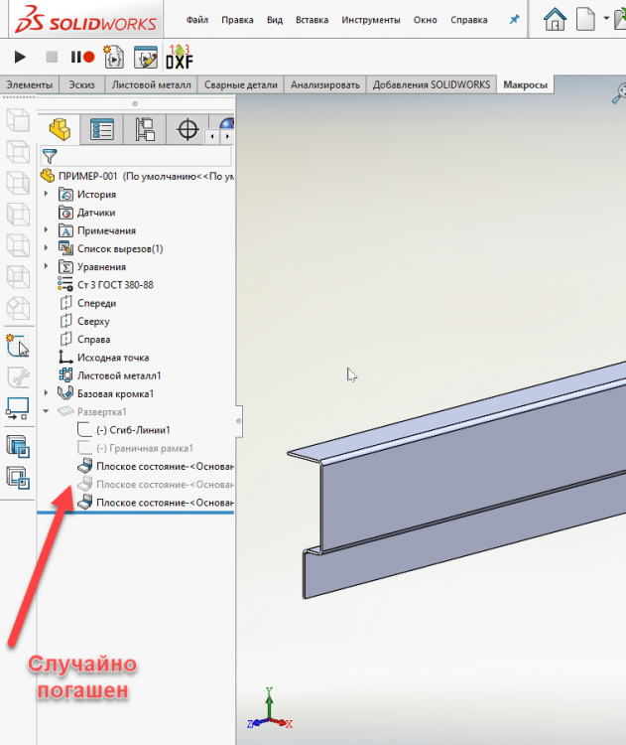Click the DXF export macro button
The width and height of the screenshot is (626, 745).
(180, 58)
